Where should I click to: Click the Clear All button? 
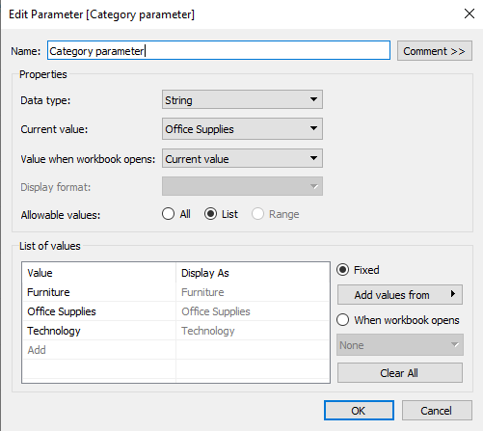click(x=400, y=373)
